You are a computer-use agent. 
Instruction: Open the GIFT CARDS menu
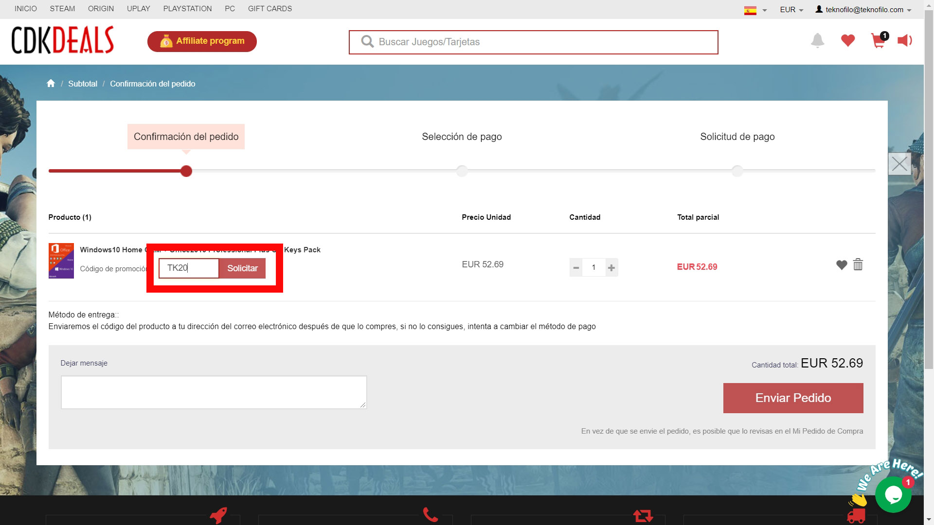270,9
